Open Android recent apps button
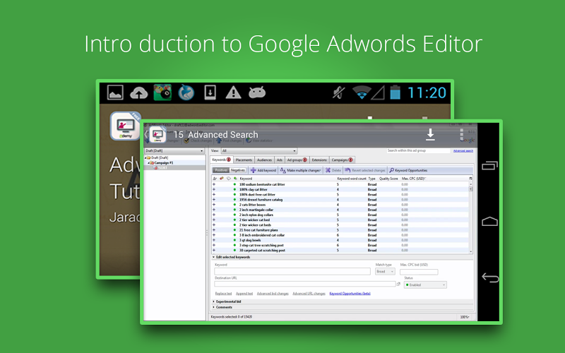565x353 pixels. [489, 166]
